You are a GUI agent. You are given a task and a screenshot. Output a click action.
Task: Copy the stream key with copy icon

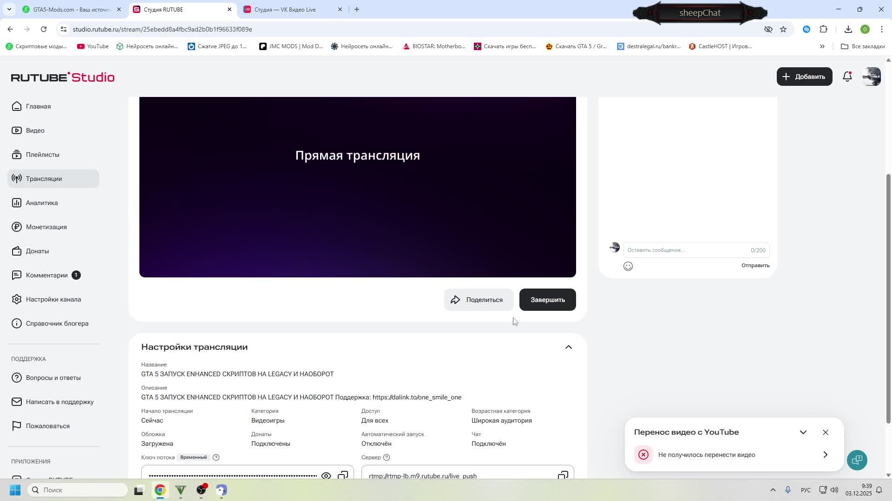coord(343,475)
